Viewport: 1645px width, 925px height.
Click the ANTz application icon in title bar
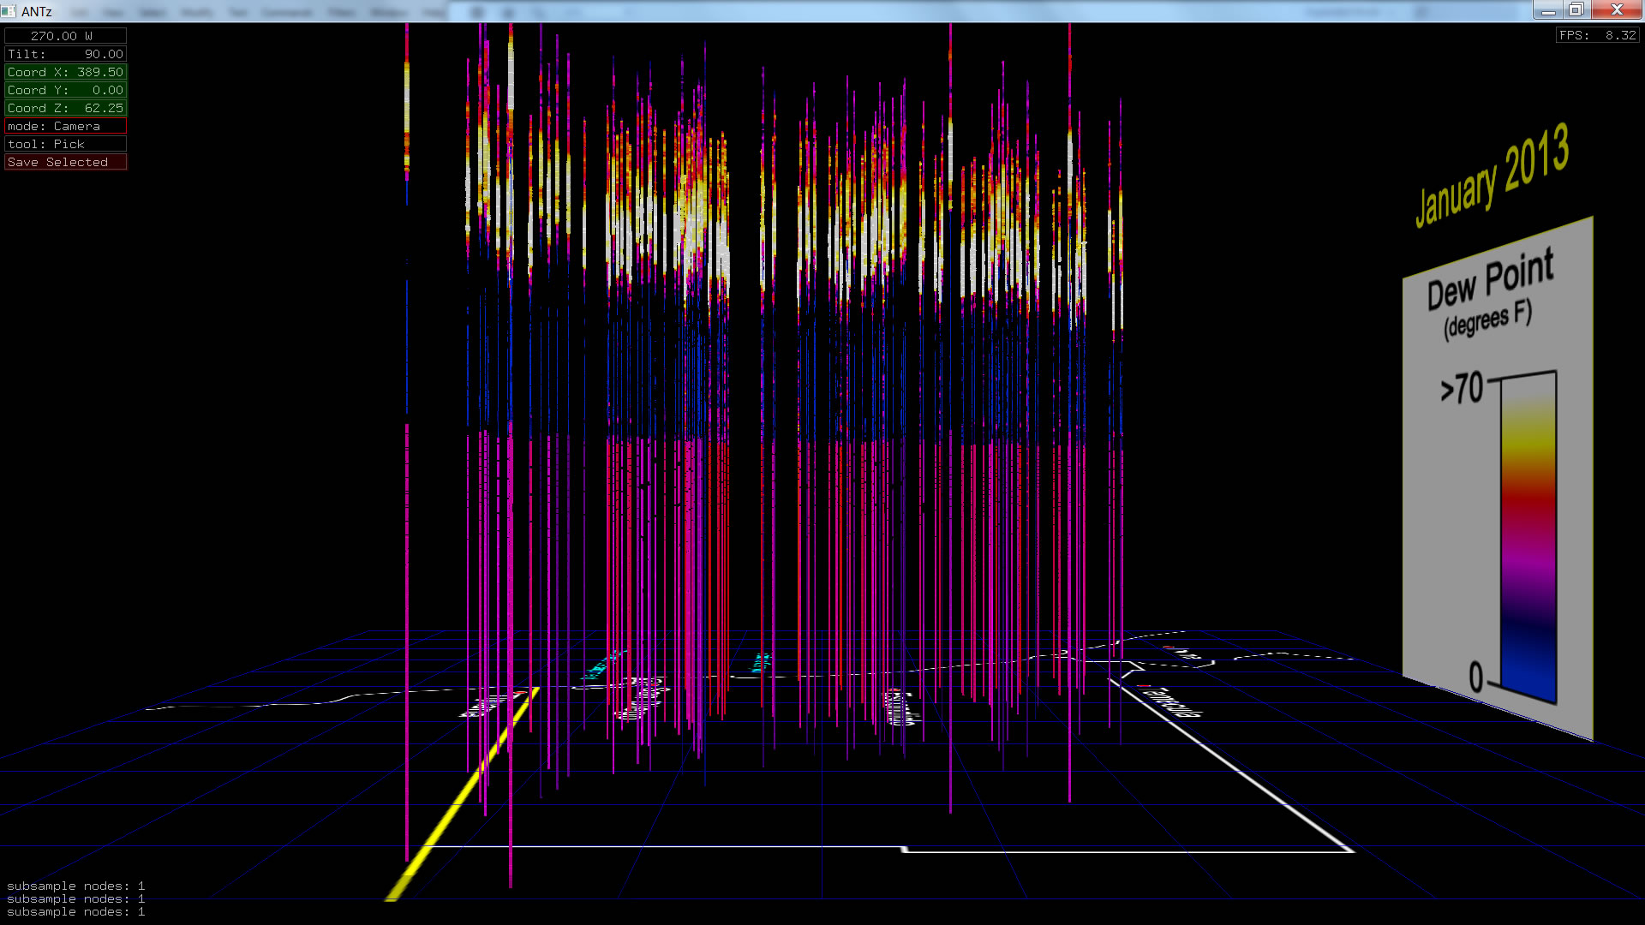(x=9, y=11)
